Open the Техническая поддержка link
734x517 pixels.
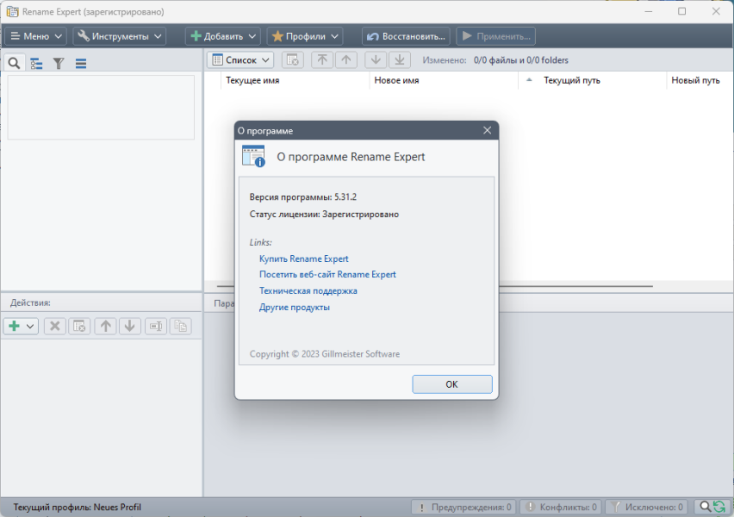[308, 291]
